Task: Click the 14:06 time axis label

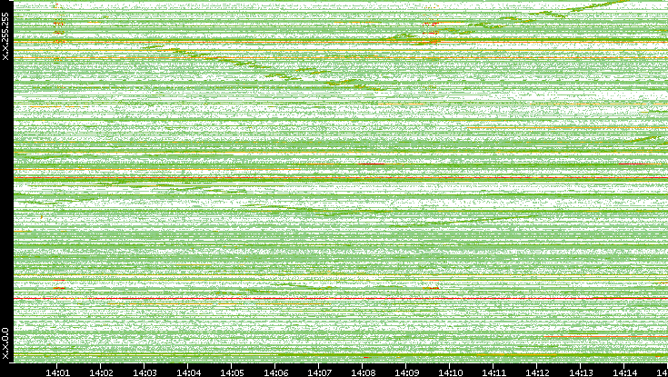Action: point(275,372)
